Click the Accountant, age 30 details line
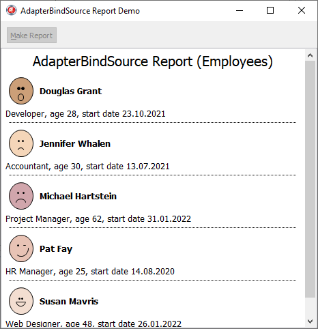The width and height of the screenshot is (318, 329). coord(87,167)
